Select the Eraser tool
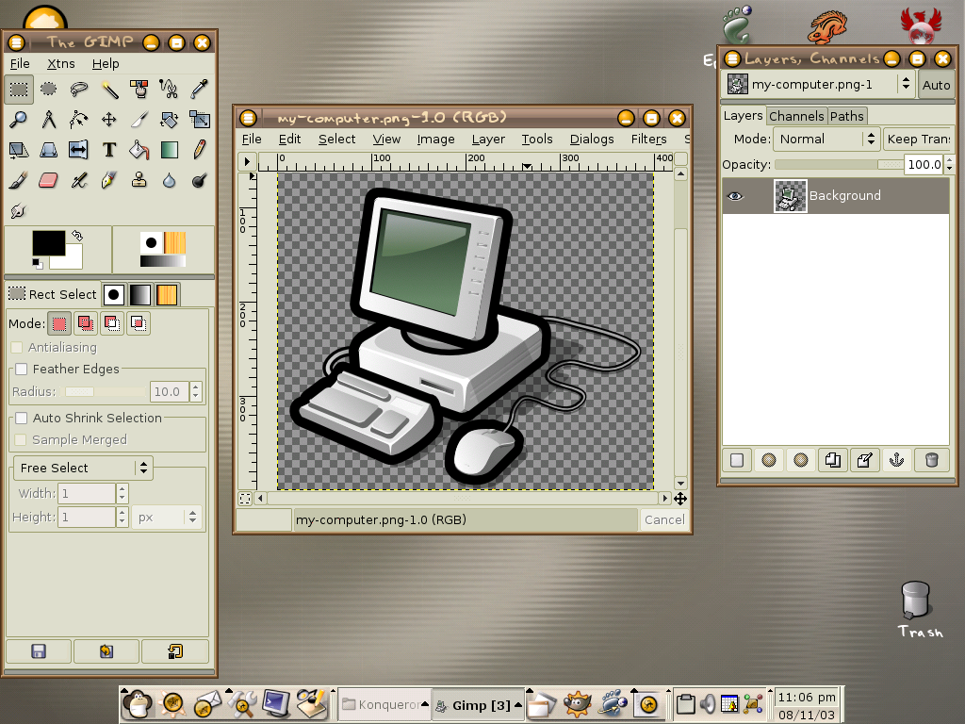The width and height of the screenshot is (965, 724). tap(49, 180)
